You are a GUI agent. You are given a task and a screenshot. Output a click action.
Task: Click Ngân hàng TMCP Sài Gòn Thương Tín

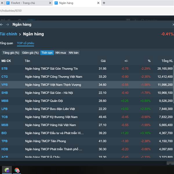[x=51, y=69]
